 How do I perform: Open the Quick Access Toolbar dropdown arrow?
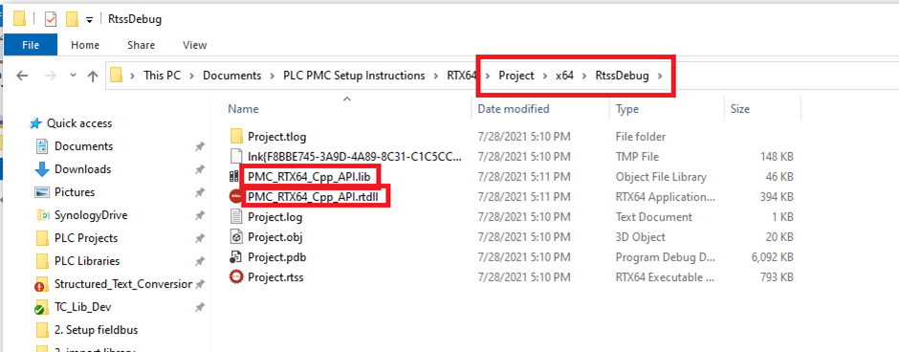coord(89,20)
